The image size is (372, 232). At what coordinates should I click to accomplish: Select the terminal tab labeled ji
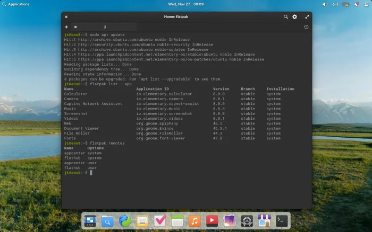[x=105, y=27]
